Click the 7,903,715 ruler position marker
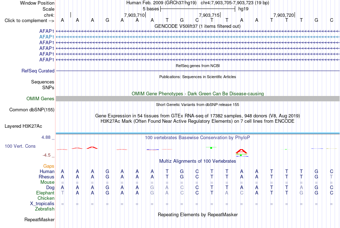This screenshot has width=340, height=228. (209, 15)
